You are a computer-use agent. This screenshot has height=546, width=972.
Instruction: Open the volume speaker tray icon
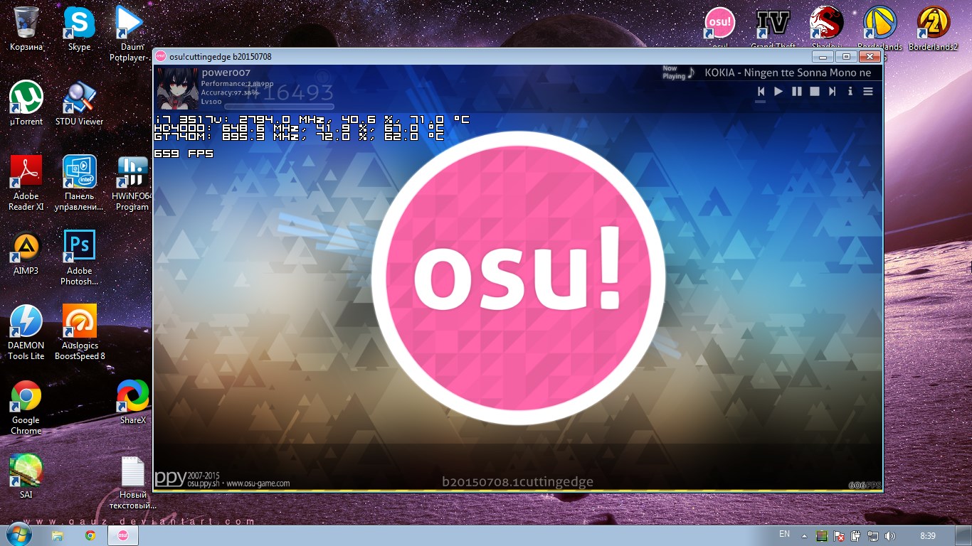click(890, 536)
